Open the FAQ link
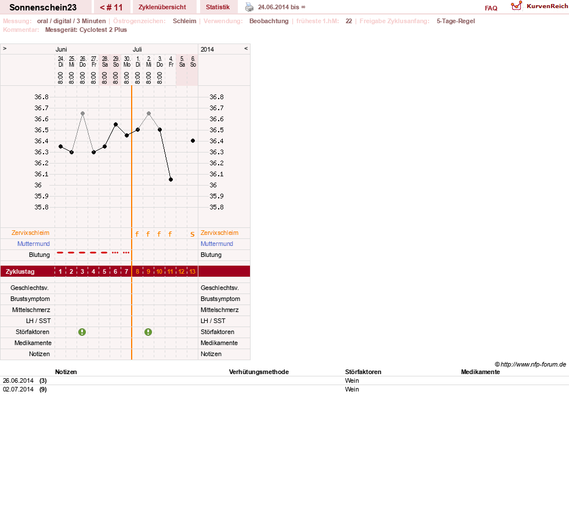The width and height of the screenshot is (569, 522). [491, 8]
